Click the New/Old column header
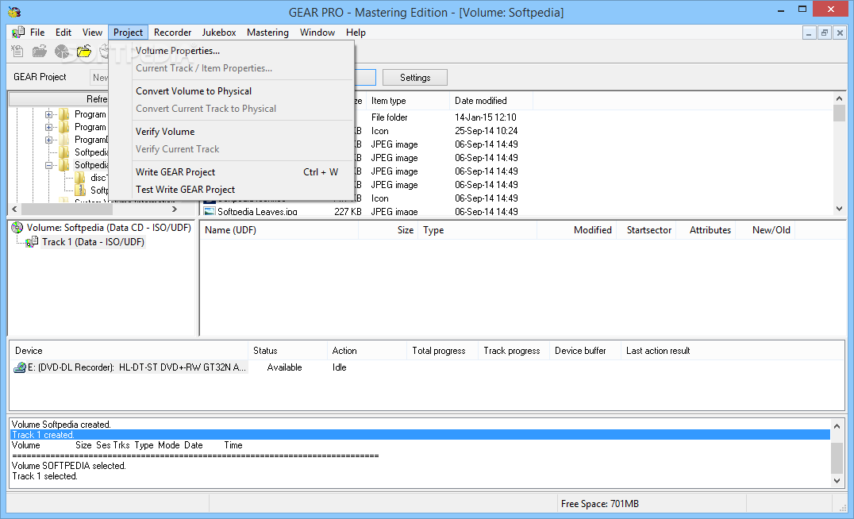 coord(765,230)
